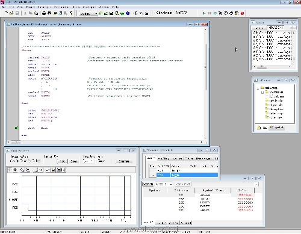Click the Address column header in Watch window
Image resolution: width=301 pixels, height=234 pixels.
coord(181,190)
